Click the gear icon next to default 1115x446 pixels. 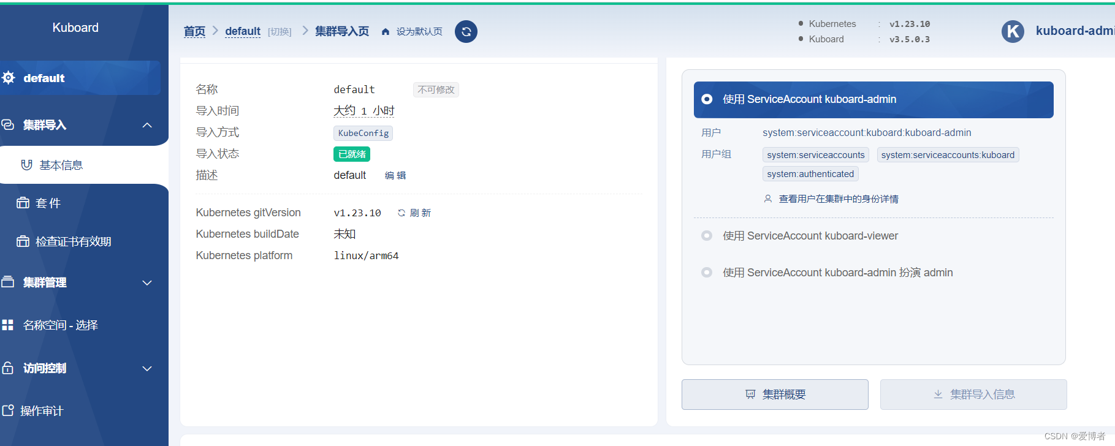9,78
